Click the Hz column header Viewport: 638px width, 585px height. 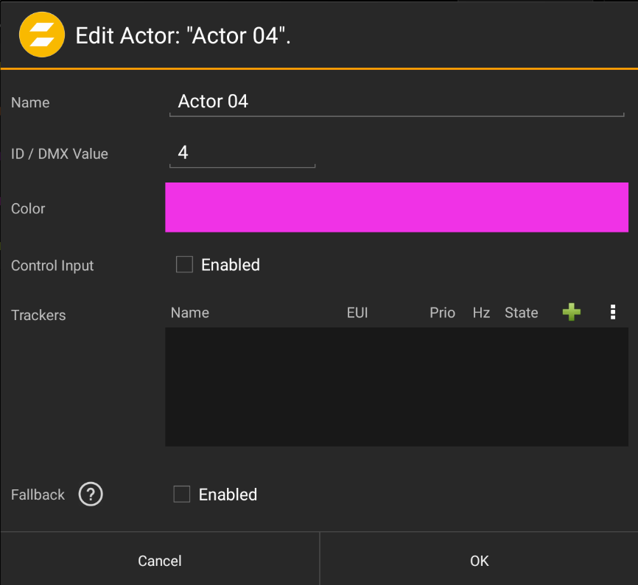point(481,312)
